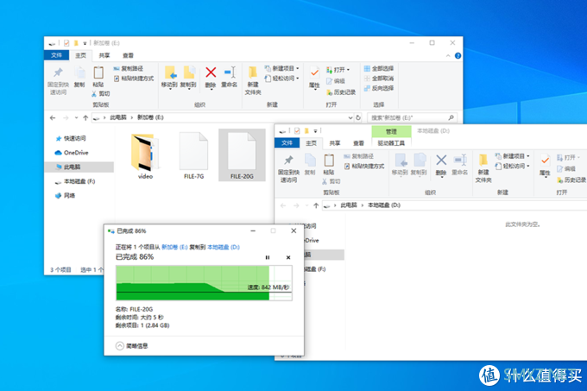
Task: Click Pin to Quick access in D: window
Action: 288,168
